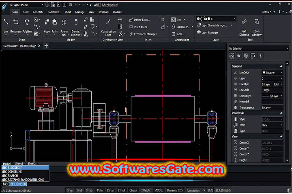The image size is (292, 194).
Task: Select MEC_CONSTLINE from command suggestions
Action: pos(25,171)
